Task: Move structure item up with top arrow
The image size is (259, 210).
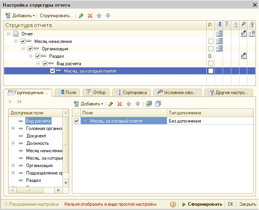Action: pyautogui.click(x=99, y=16)
